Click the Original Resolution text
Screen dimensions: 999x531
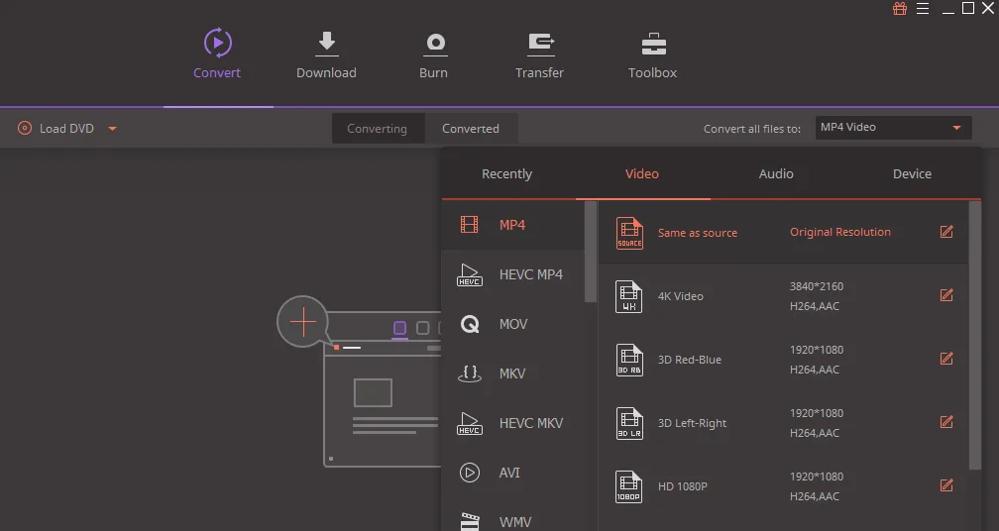click(x=840, y=233)
